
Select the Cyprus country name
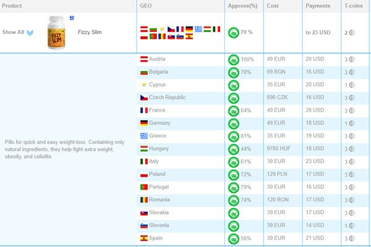click(x=157, y=85)
